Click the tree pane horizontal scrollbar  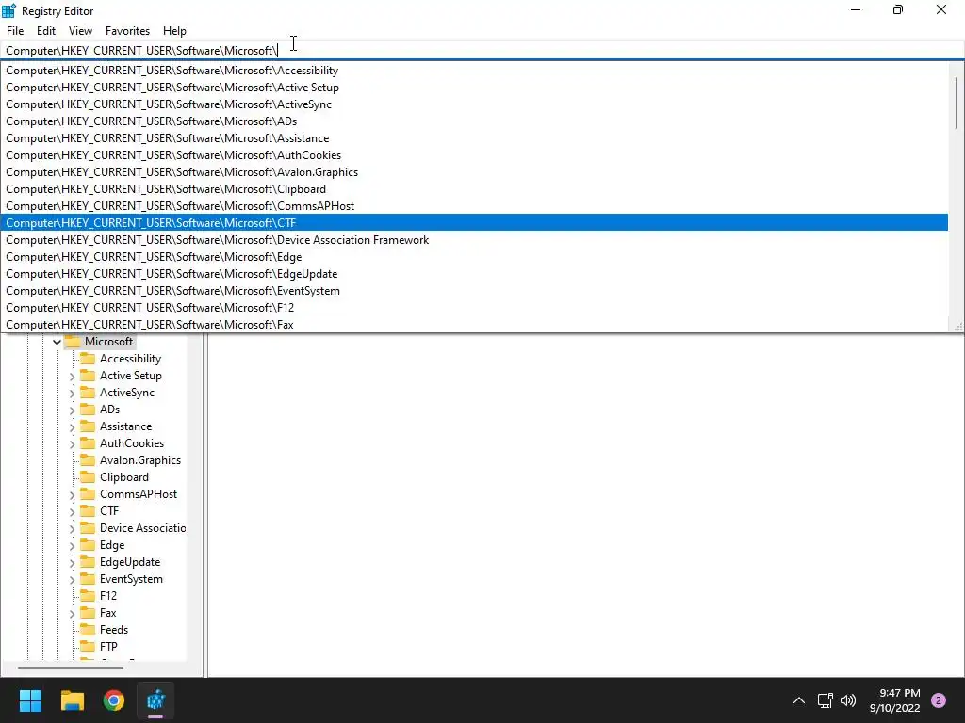click(70, 667)
